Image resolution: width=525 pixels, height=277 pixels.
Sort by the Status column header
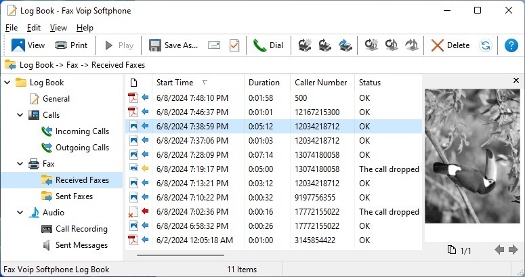[388, 83]
